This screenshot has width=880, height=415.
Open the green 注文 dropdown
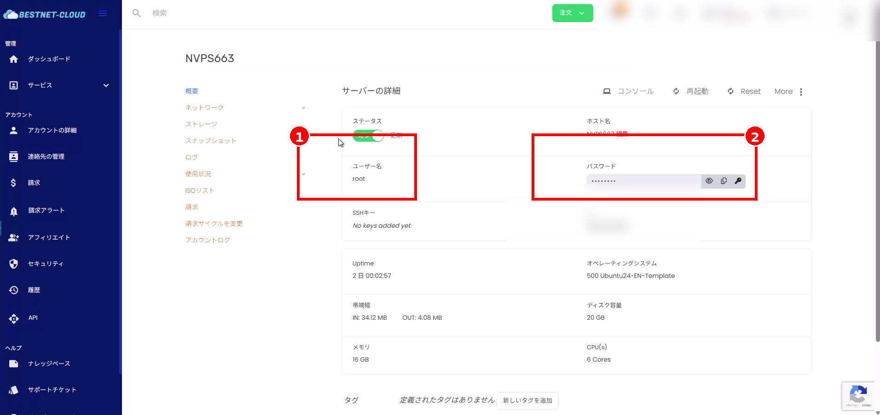click(x=572, y=13)
